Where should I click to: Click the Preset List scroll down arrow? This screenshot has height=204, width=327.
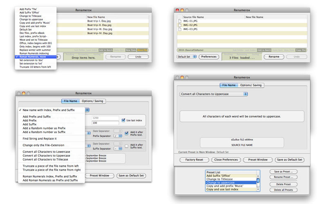coord(258,189)
